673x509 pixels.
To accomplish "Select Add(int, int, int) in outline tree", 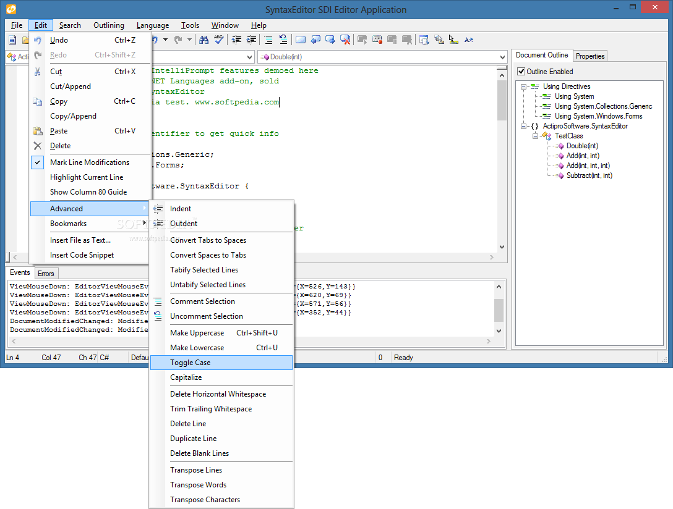I will pos(588,166).
